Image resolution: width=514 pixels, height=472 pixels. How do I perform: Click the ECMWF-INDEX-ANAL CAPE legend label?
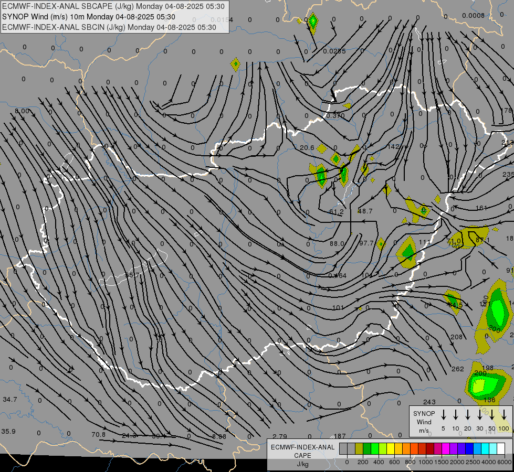click(x=302, y=452)
